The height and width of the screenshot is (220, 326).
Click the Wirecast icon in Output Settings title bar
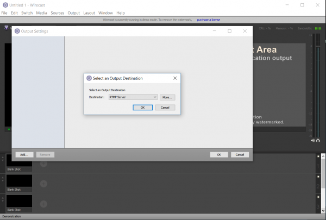pos(17,31)
